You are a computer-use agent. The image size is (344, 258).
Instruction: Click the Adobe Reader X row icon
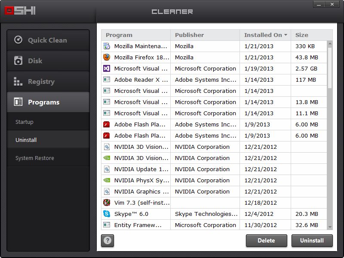pyautogui.click(x=107, y=80)
